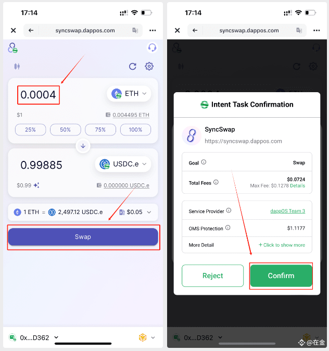This screenshot has width=329, height=351.
Task: Open the USDC.e token selector dropdown
Action: pos(123,164)
